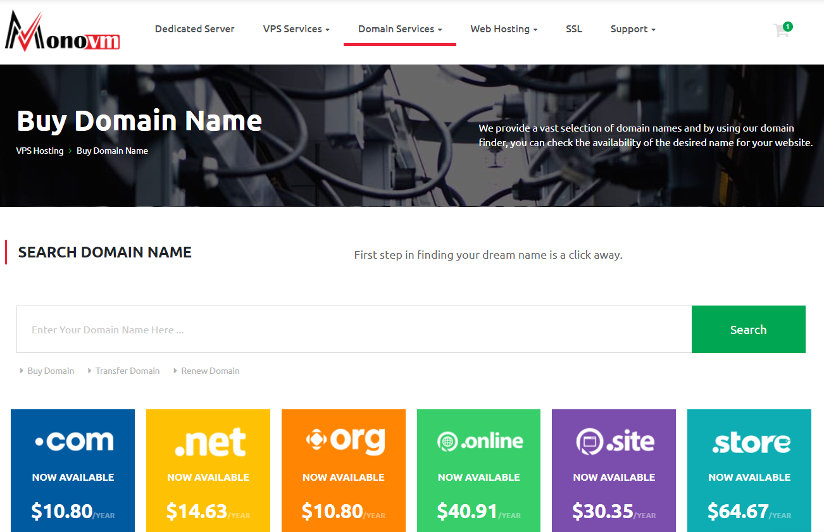The height and width of the screenshot is (532, 824).
Task: Open the shopping cart icon
Action: [782, 30]
